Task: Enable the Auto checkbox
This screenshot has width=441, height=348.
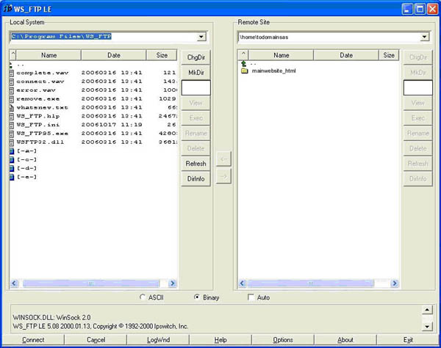Action: pos(251,297)
